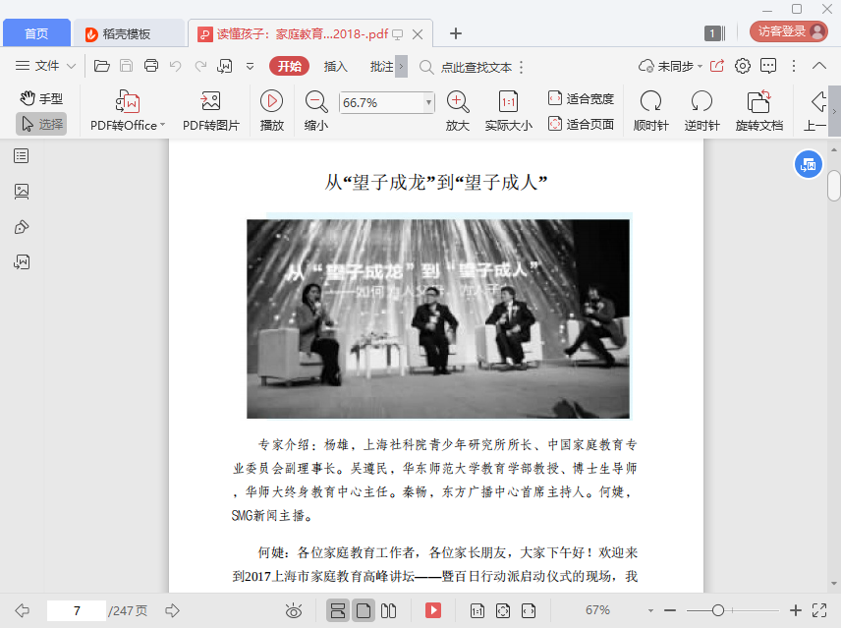Viewport: 841px width, 628px height.
Task: Switch to two-page view layout
Action: tap(388, 610)
